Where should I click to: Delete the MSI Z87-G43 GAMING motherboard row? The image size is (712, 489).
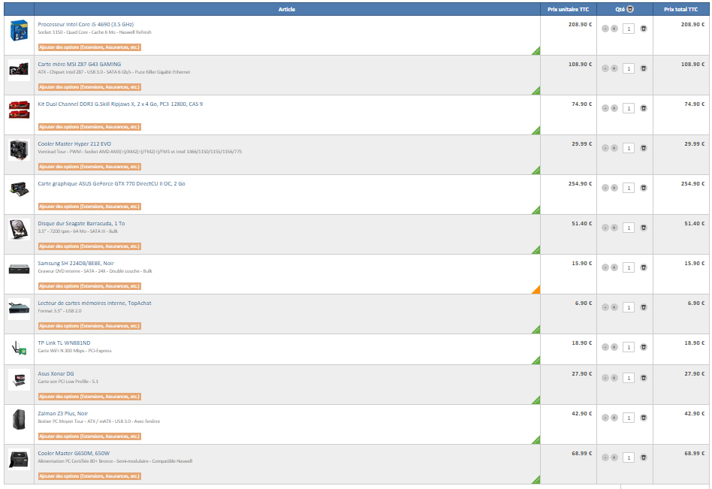point(644,68)
